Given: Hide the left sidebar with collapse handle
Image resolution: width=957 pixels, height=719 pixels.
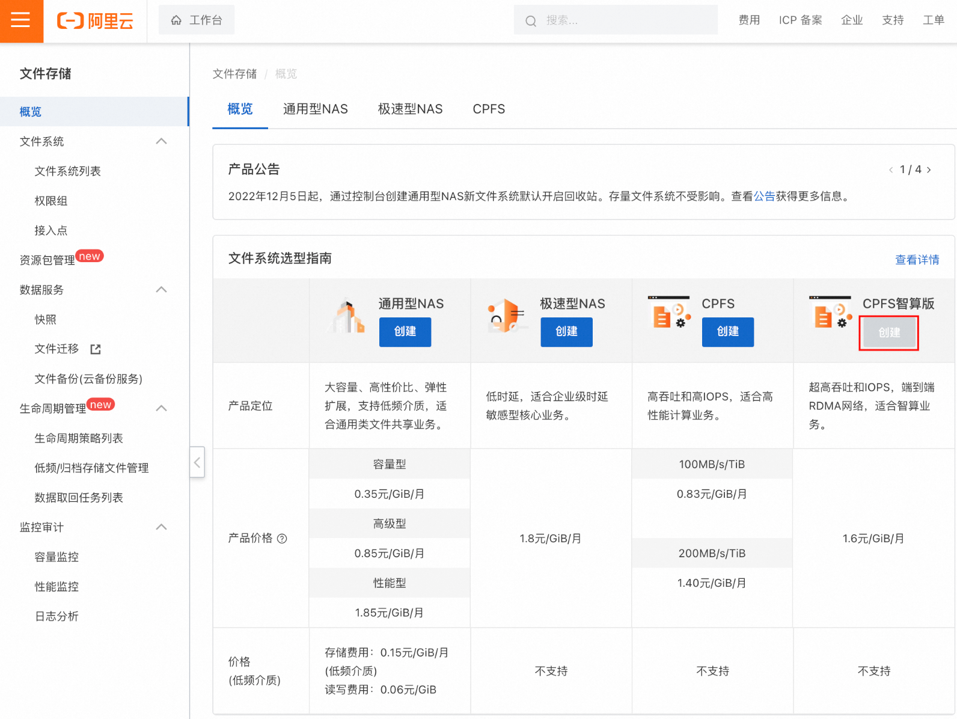Looking at the screenshot, I should [x=197, y=462].
